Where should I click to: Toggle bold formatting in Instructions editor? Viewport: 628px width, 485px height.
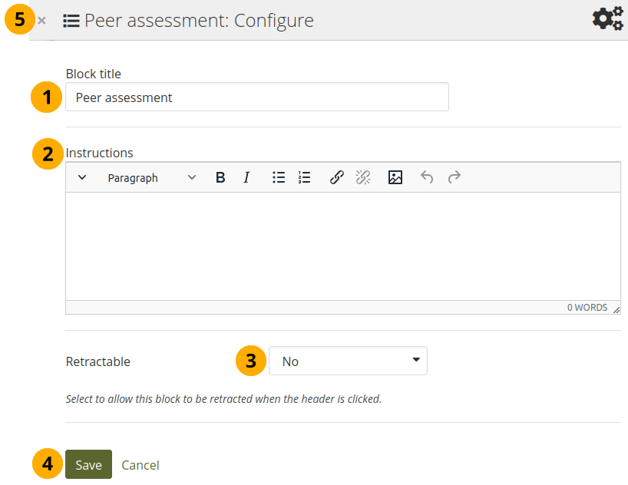click(220, 177)
